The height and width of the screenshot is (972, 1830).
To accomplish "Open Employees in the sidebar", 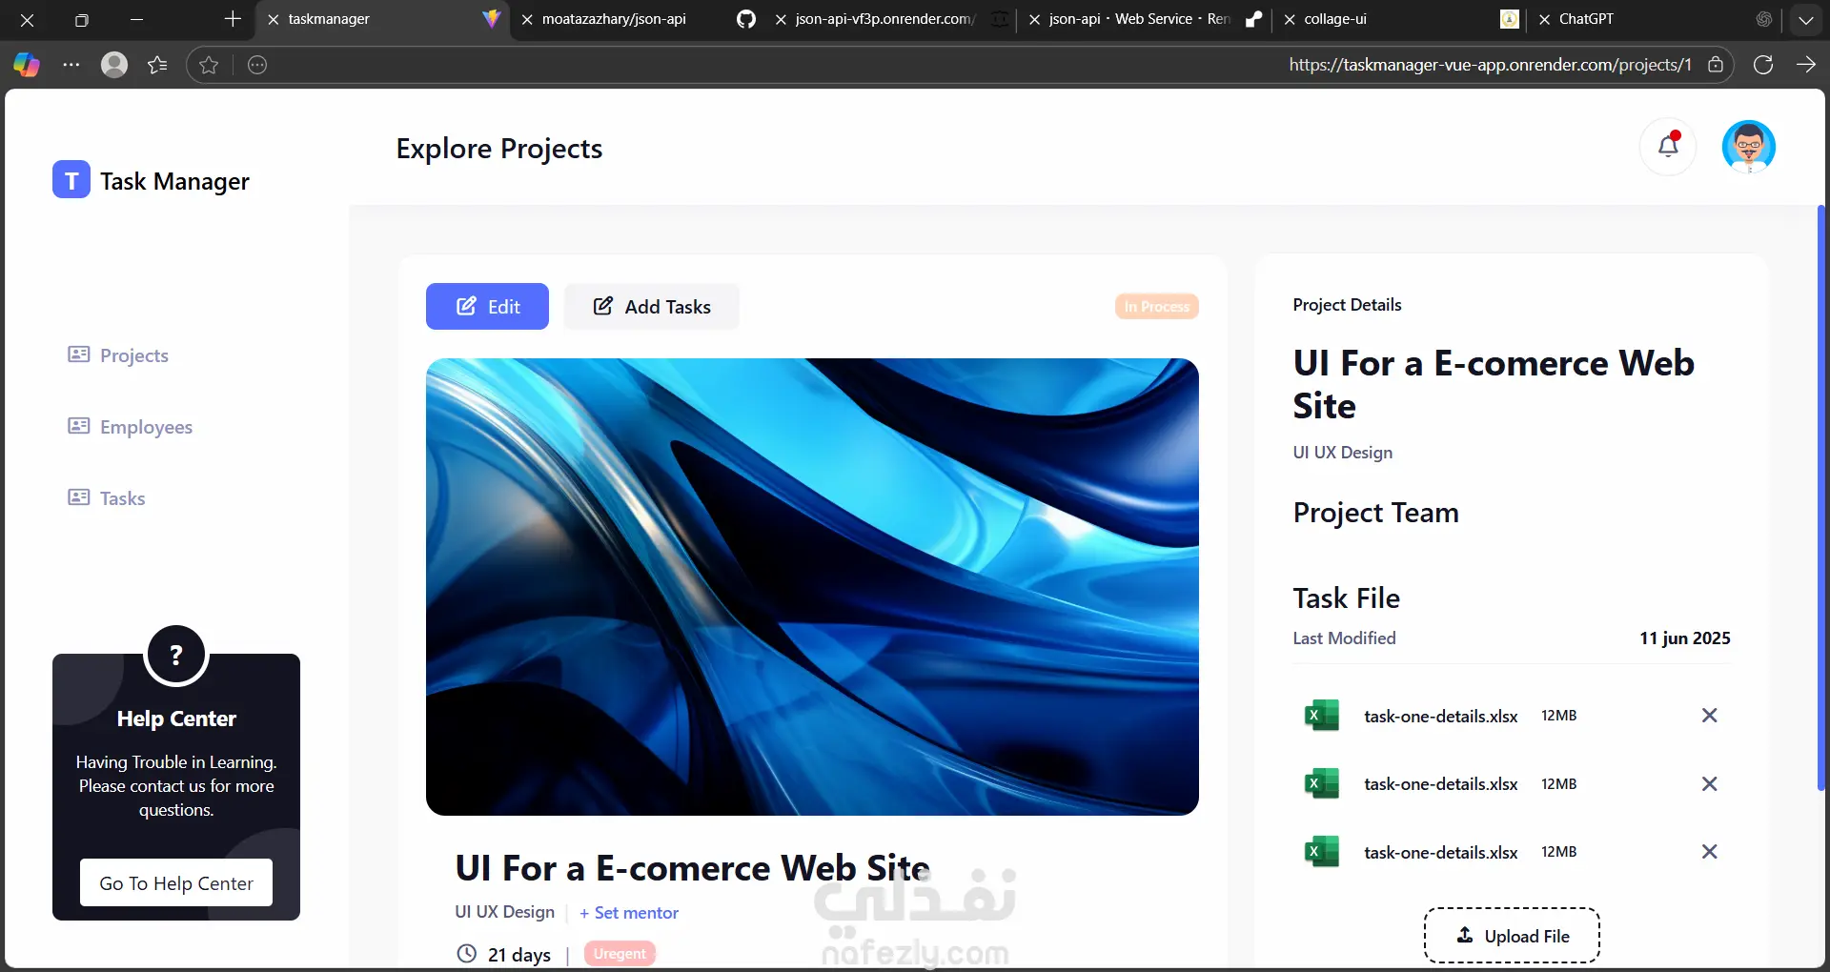I will coord(130,427).
